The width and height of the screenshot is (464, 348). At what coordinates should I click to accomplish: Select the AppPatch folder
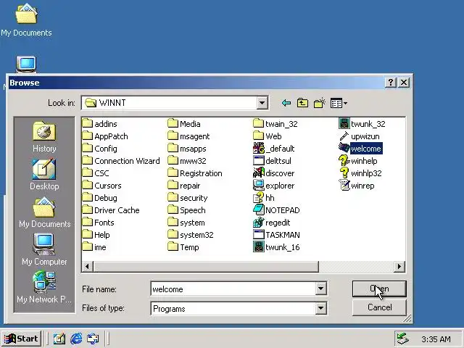coord(105,136)
